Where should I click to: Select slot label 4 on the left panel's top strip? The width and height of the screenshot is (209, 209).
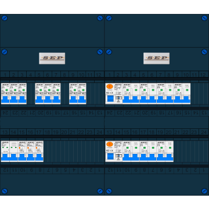pyautogui.click(x=31, y=75)
